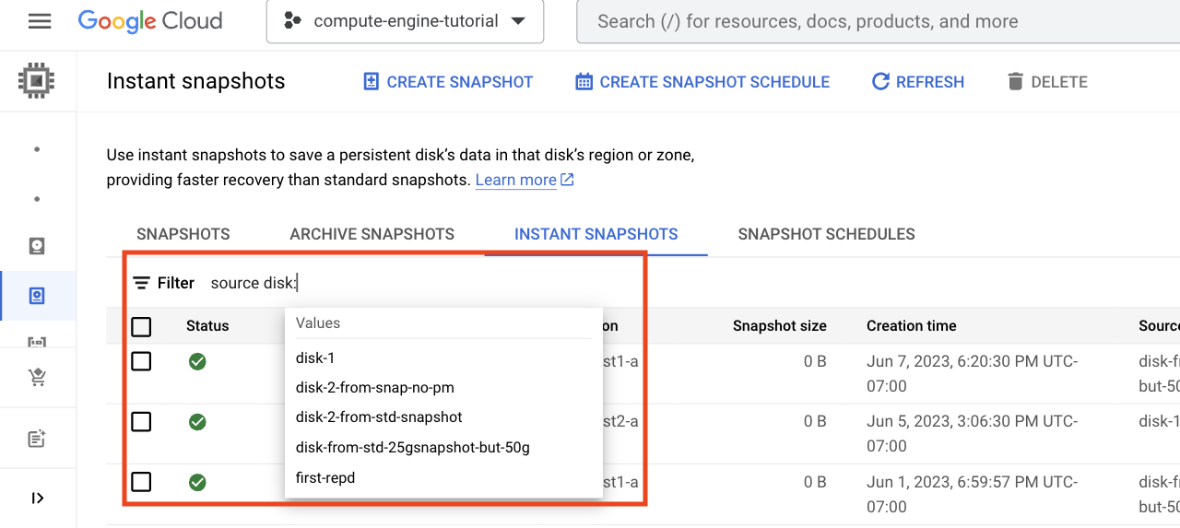Open the Disks sidebar icon
1180x528 pixels.
tap(37, 246)
